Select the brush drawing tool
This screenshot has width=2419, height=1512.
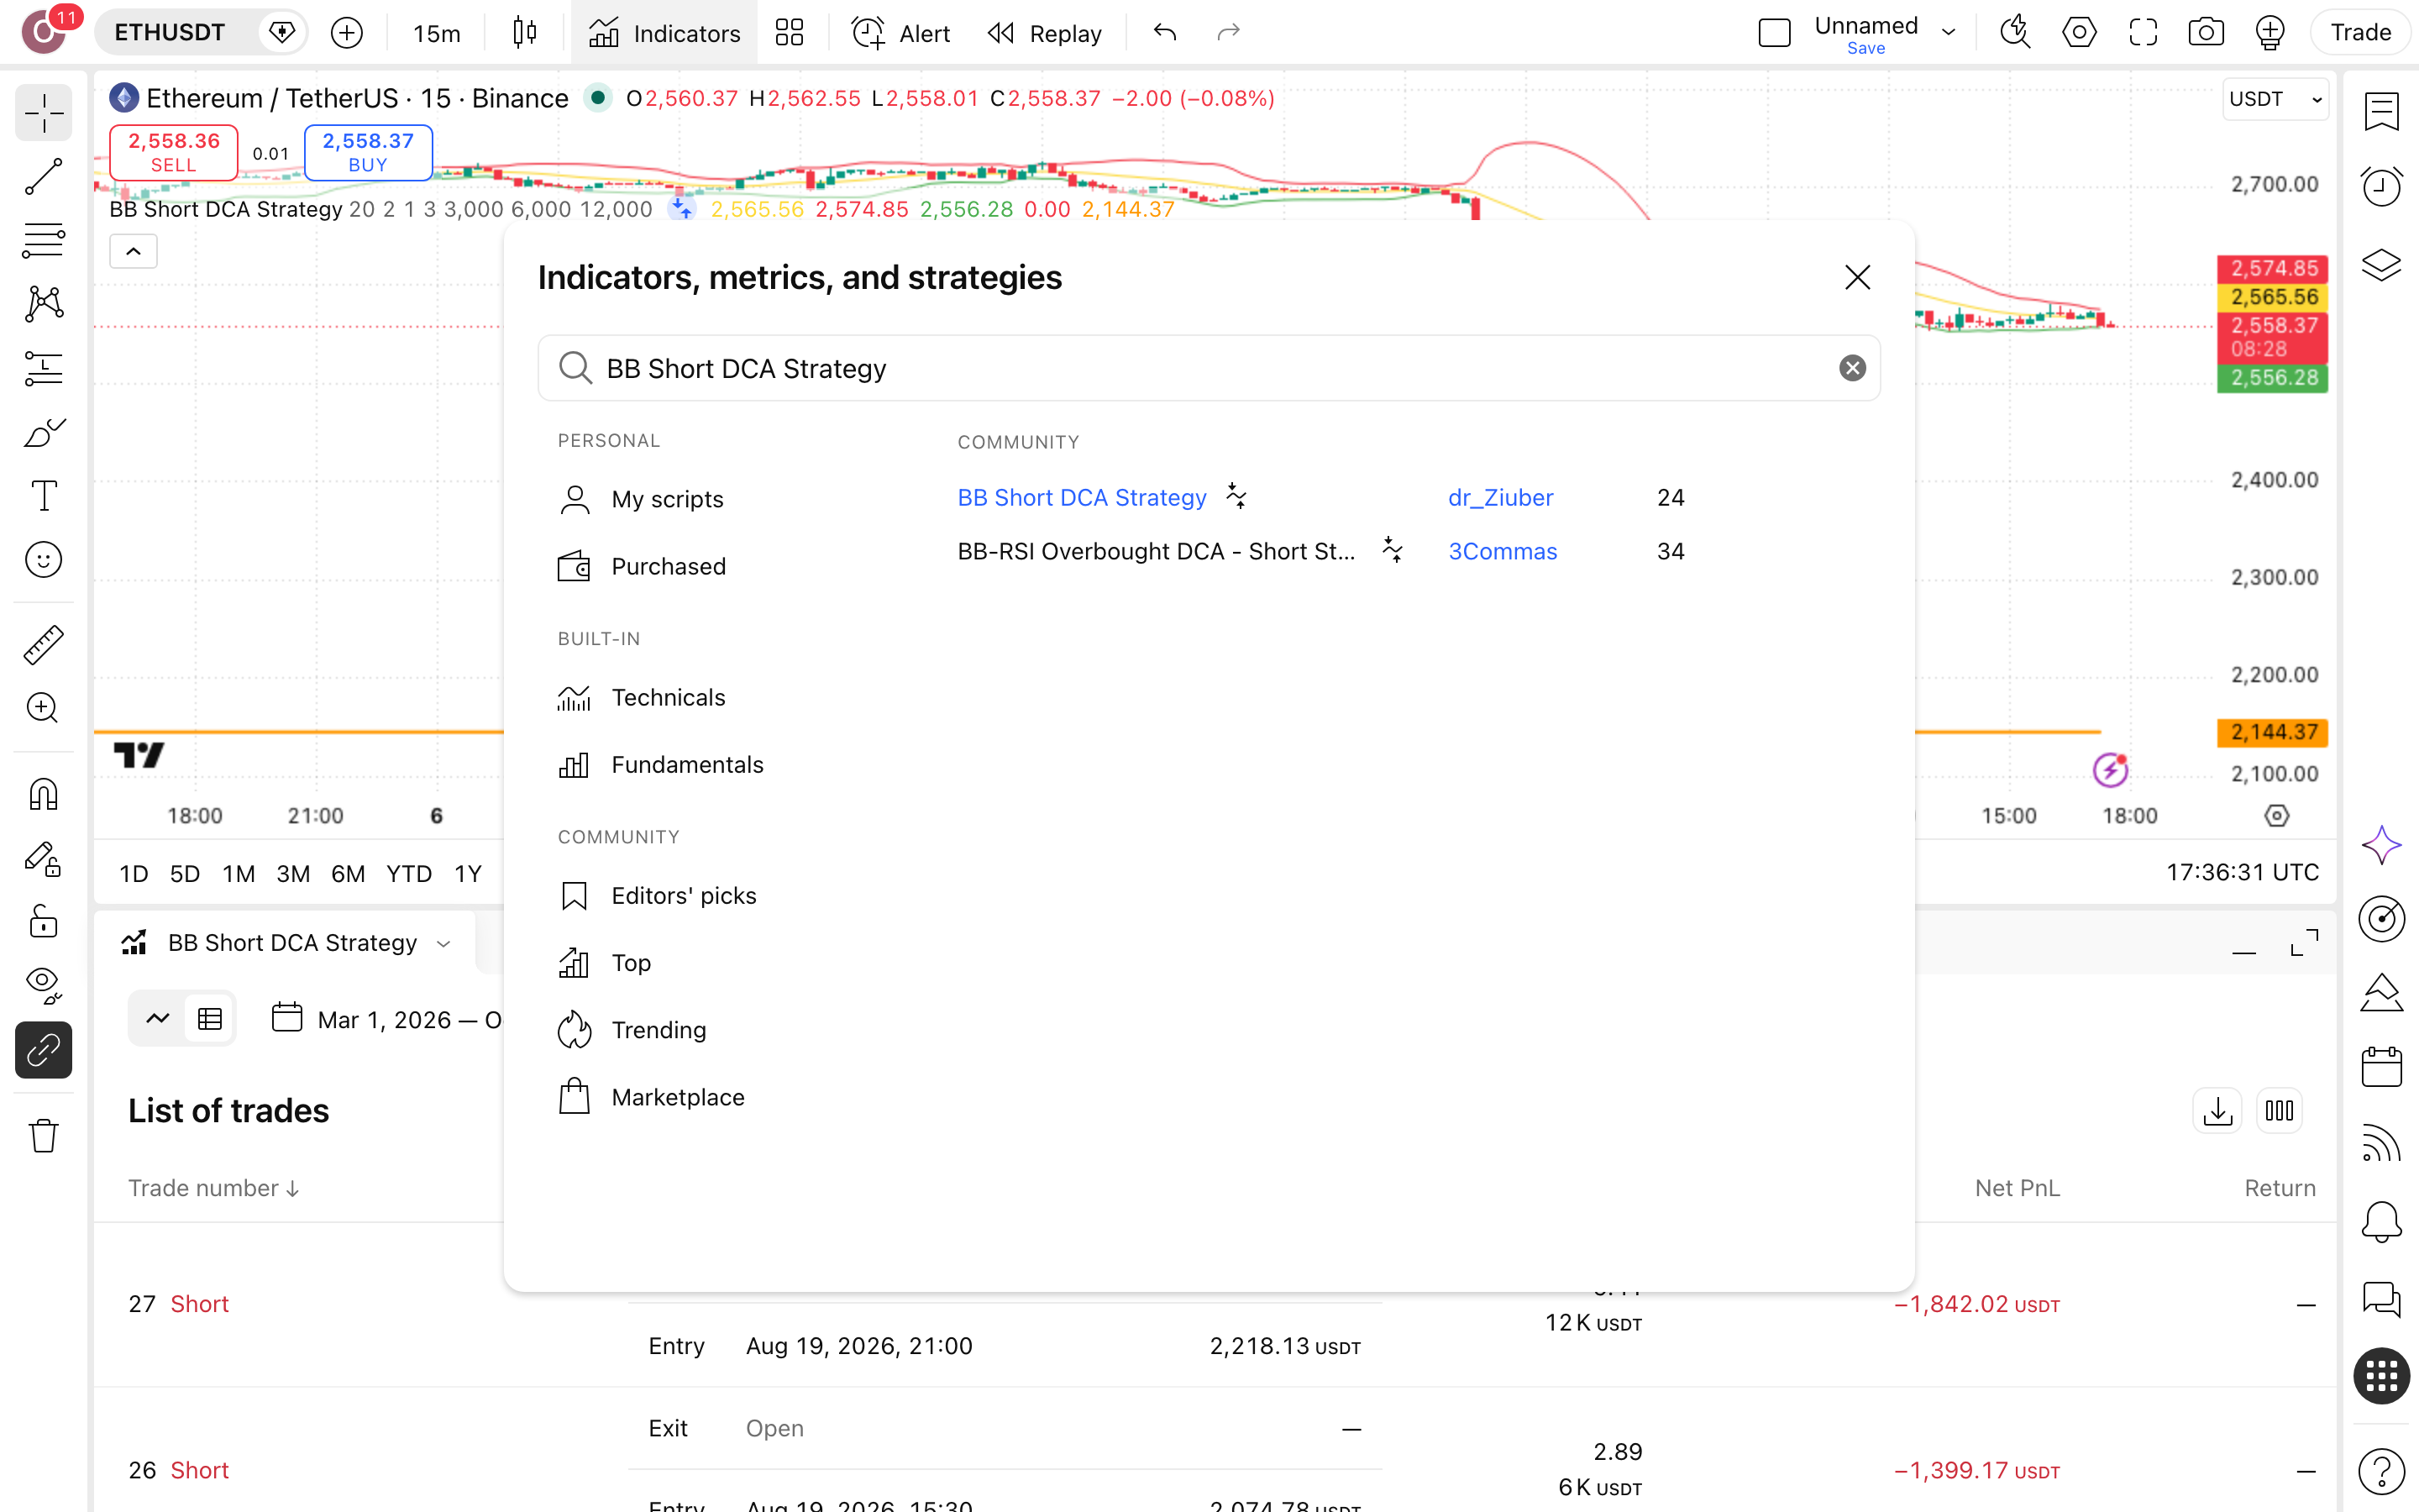[43, 432]
